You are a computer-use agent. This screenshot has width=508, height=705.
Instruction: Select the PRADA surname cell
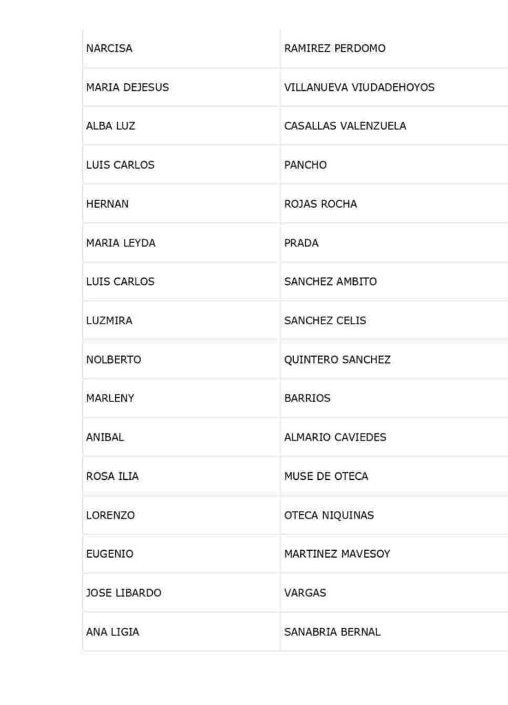click(394, 243)
